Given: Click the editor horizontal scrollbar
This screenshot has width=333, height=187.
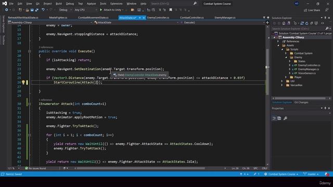Looking at the screenshot, I should tap(141, 168).
